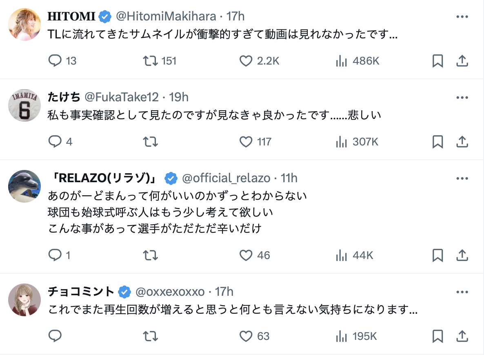The height and width of the screenshot is (355, 484).
Task: Share the RELAZO tweet
Action: click(x=462, y=255)
